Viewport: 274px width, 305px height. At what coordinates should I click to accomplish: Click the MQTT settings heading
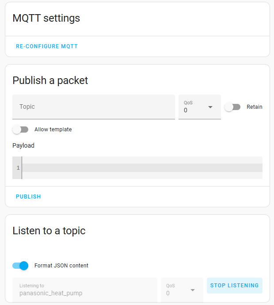point(46,18)
